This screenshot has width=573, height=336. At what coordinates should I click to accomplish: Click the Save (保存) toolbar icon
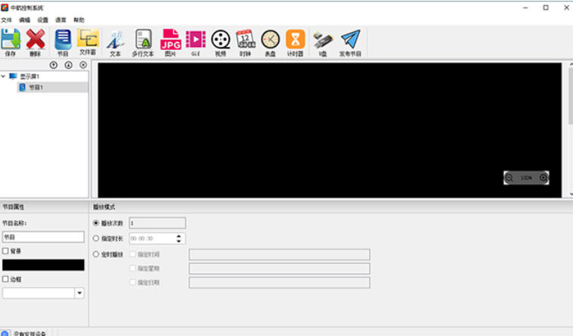(x=11, y=42)
